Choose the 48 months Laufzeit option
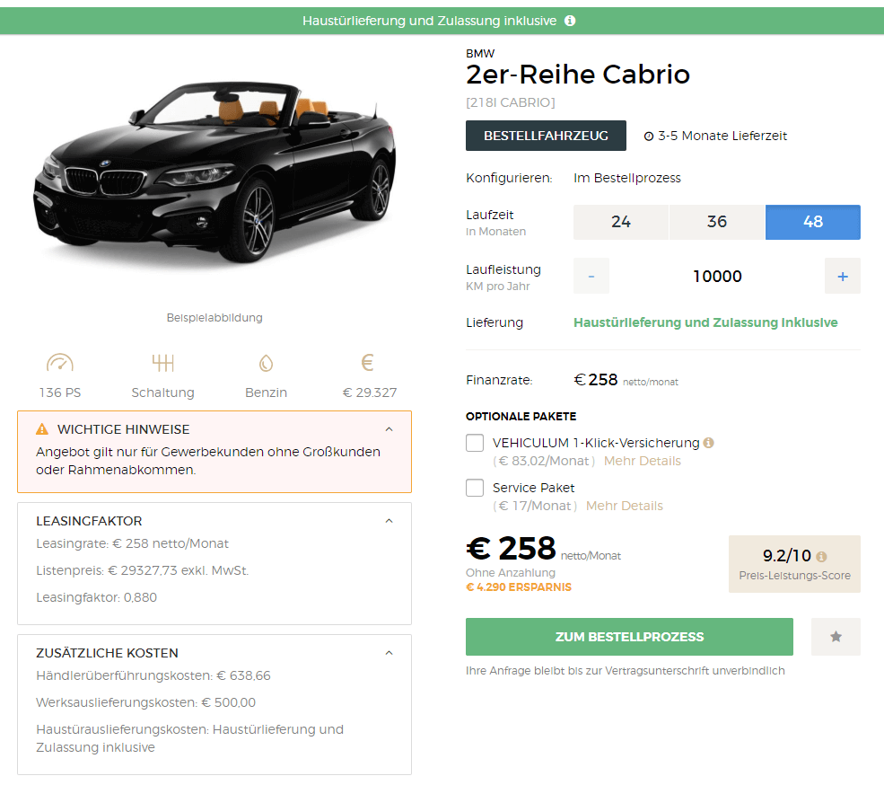The image size is (884, 785). (x=813, y=222)
